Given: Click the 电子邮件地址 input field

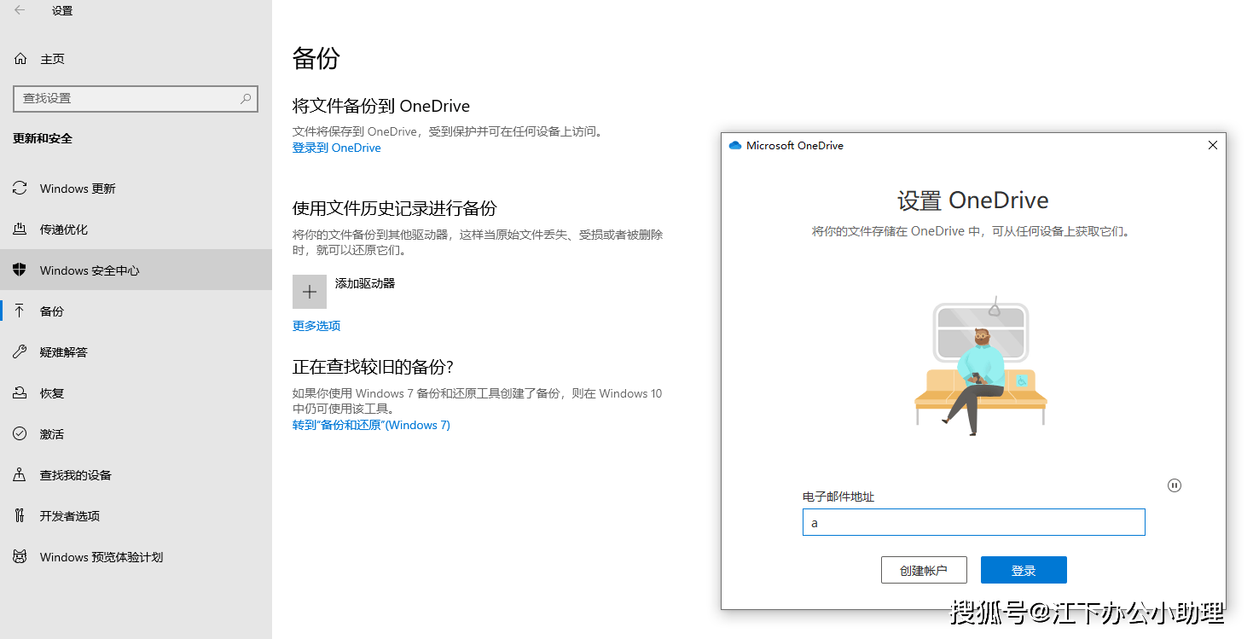Looking at the screenshot, I should 973,522.
